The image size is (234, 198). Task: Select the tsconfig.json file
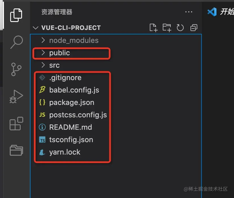pos(71,140)
